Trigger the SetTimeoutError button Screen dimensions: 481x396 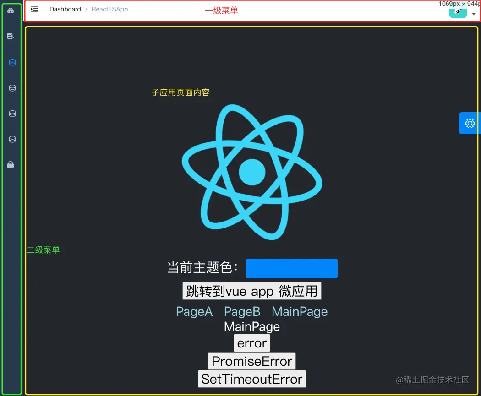click(x=252, y=379)
